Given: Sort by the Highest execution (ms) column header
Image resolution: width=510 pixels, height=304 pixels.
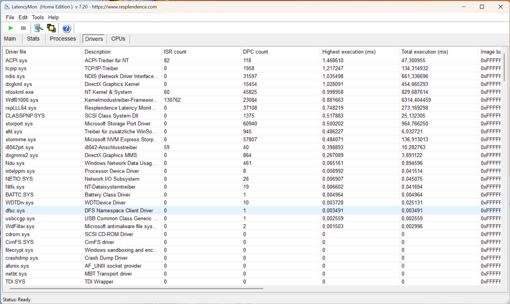Looking at the screenshot, I should (x=348, y=52).
